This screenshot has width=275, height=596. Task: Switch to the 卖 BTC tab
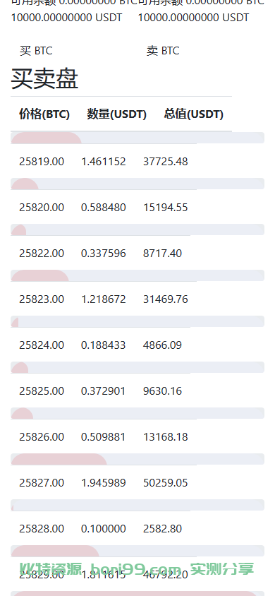pyautogui.click(x=163, y=51)
